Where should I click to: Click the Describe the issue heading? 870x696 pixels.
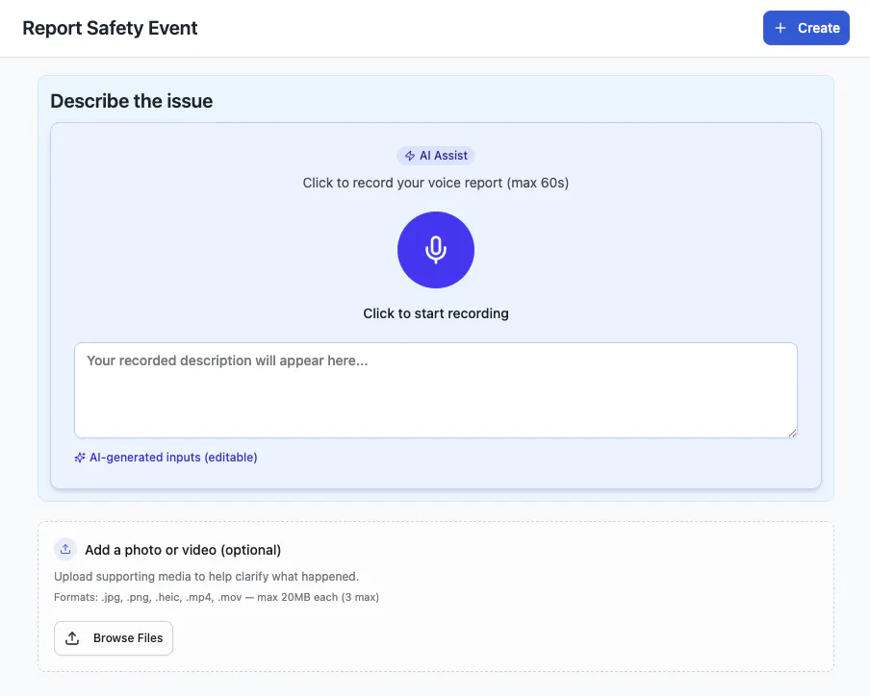[132, 101]
